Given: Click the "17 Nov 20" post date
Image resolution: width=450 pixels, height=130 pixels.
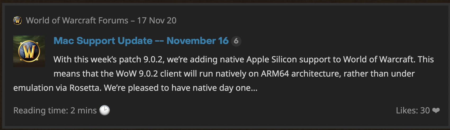Looking at the screenshot, I should pos(157,20).
